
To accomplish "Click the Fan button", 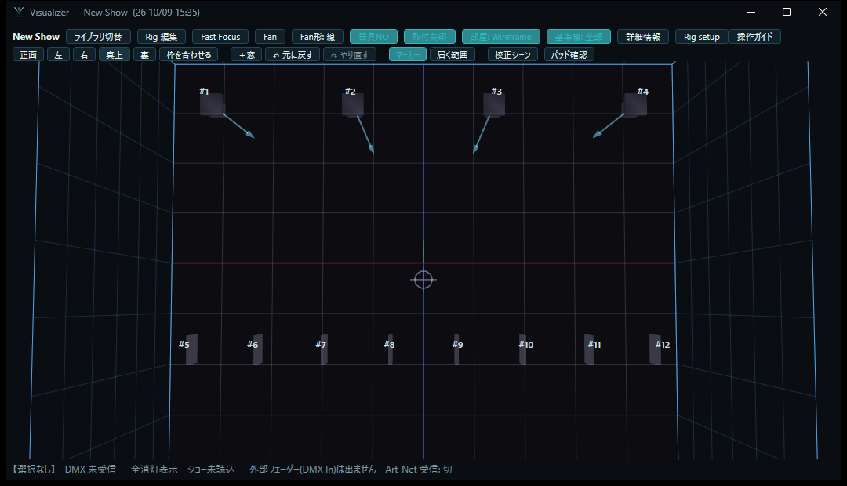I will tap(270, 37).
